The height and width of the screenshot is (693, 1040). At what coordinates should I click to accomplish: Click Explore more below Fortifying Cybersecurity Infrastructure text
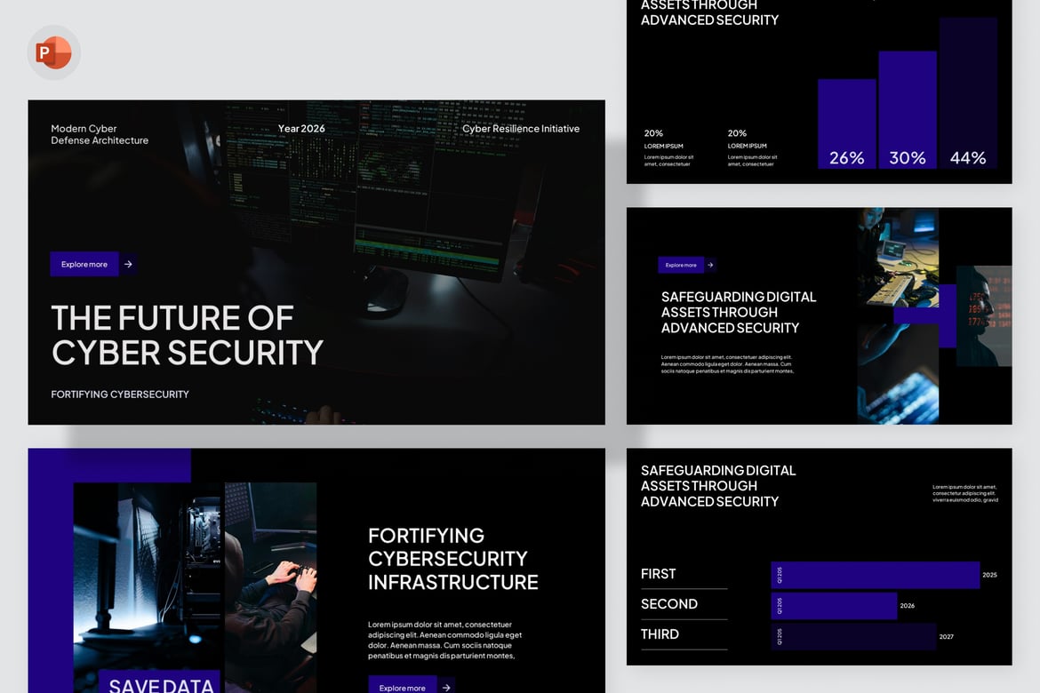click(402, 687)
